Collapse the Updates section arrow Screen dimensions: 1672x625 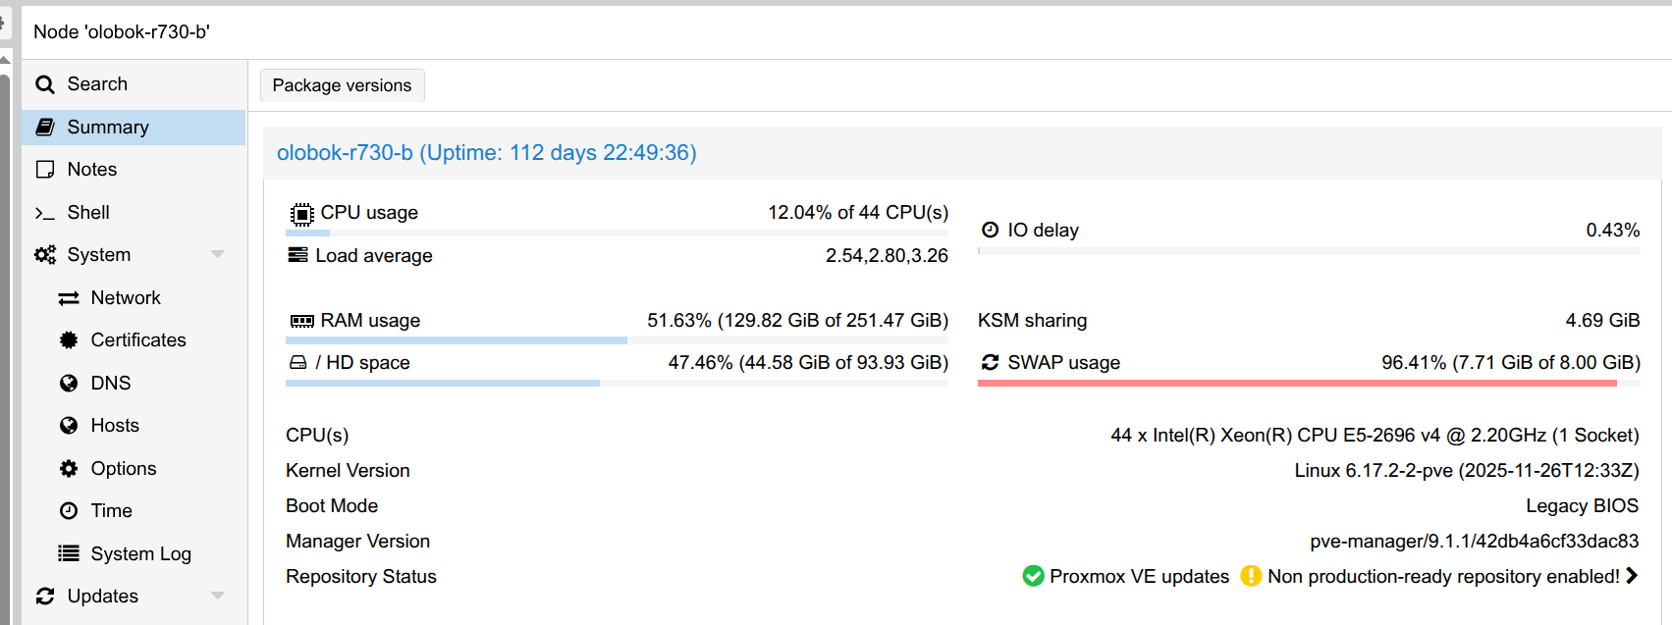click(218, 596)
